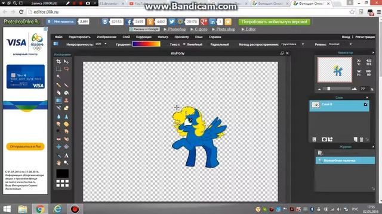Screen dimensions: 382x214
Task: Choose the Радиальный gradient type
Action: pos(220,45)
